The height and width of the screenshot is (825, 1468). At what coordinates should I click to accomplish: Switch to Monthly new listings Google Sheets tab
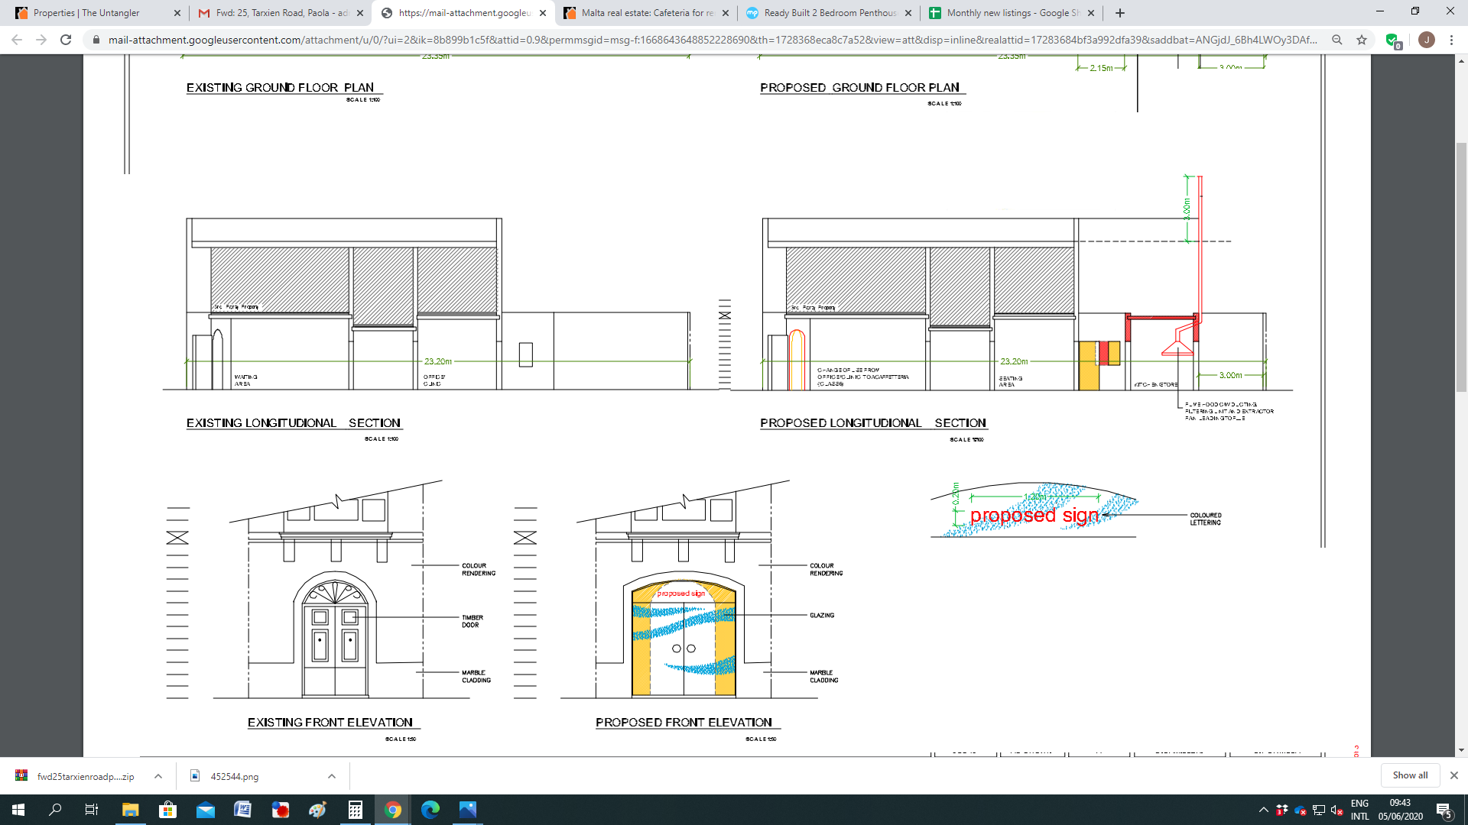tap(1012, 13)
